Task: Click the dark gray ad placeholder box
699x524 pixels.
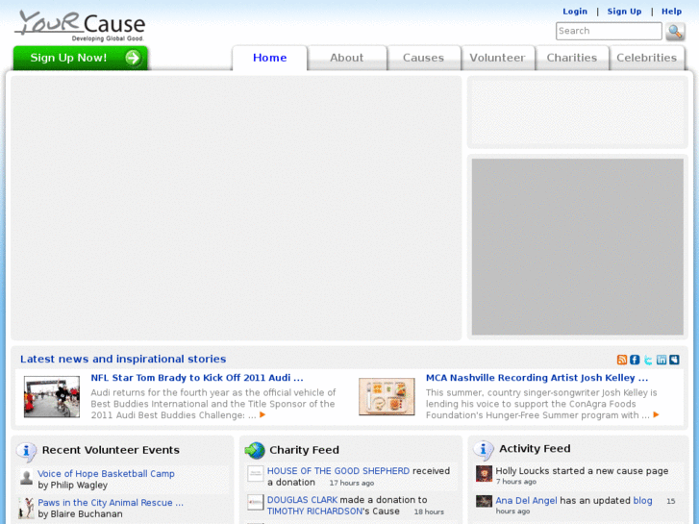Action: [x=578, y=246]
